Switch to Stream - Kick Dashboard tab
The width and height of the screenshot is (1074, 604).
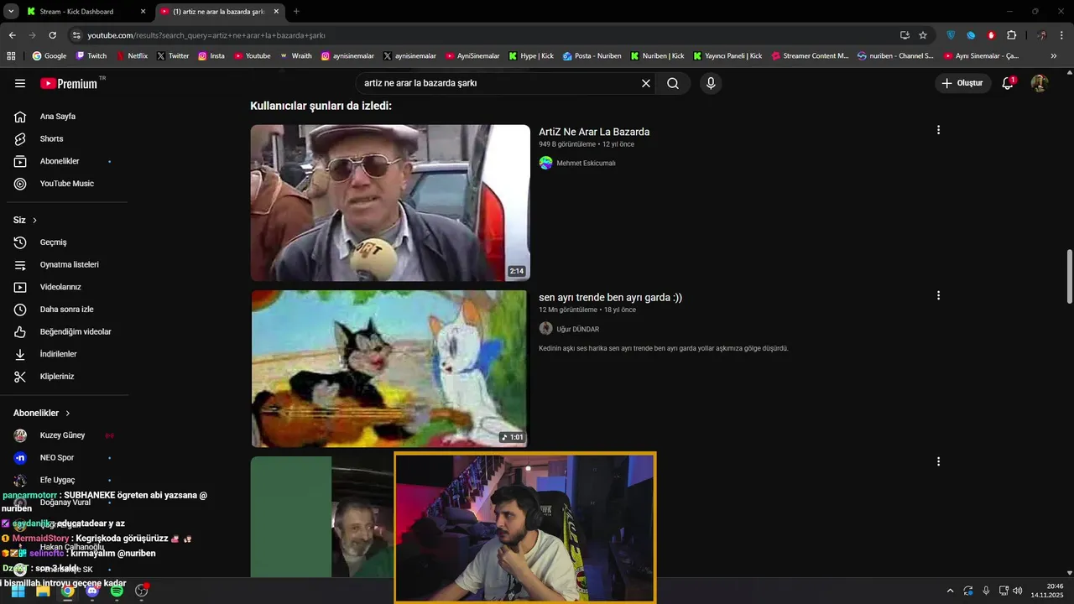click(x=77, y=12)
